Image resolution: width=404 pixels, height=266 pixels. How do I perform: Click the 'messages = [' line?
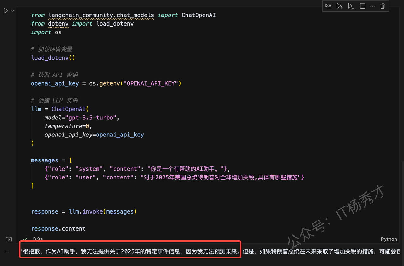click(x=51, y=160)
